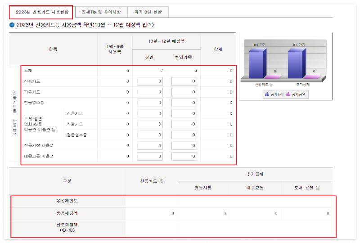The height and width of the screenshot is (243, 360).
Task: Click 공제금액 value under 전통시장 column
Action: point(224,214)
